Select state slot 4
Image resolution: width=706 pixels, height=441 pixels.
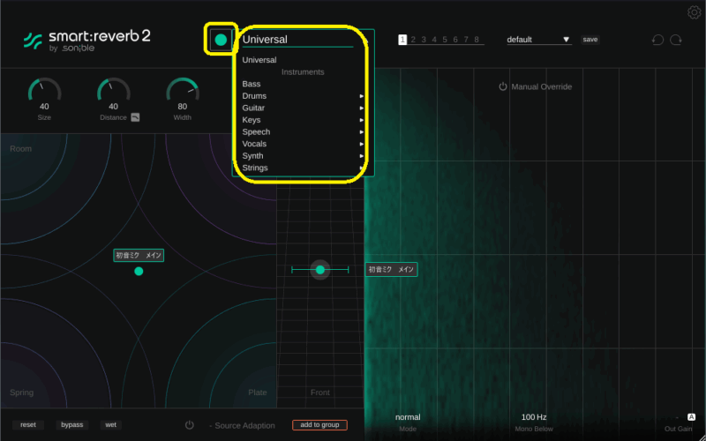click(x=434, y=40)
